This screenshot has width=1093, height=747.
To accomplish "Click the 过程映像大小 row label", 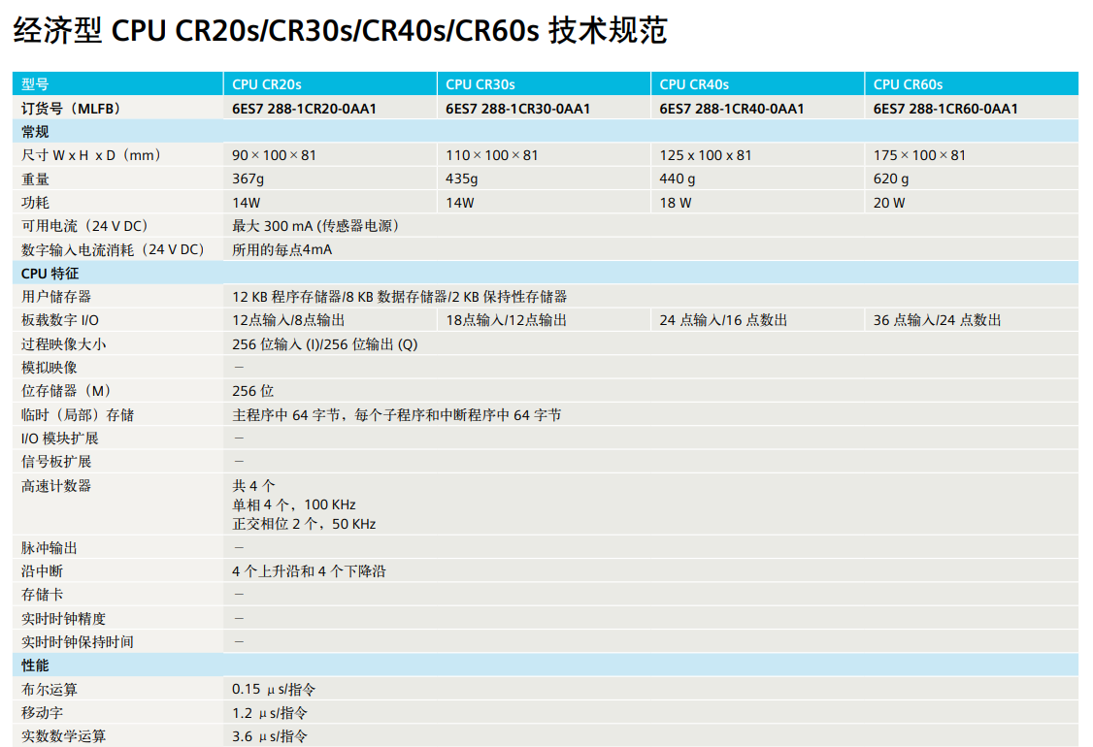I will (63, 344).
